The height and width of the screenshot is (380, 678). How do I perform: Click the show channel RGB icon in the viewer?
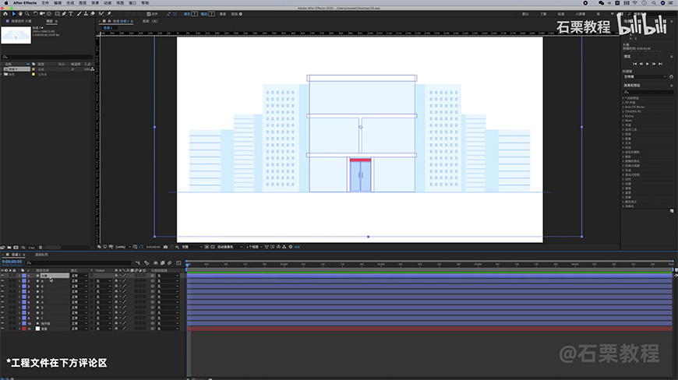coord(177,247)
